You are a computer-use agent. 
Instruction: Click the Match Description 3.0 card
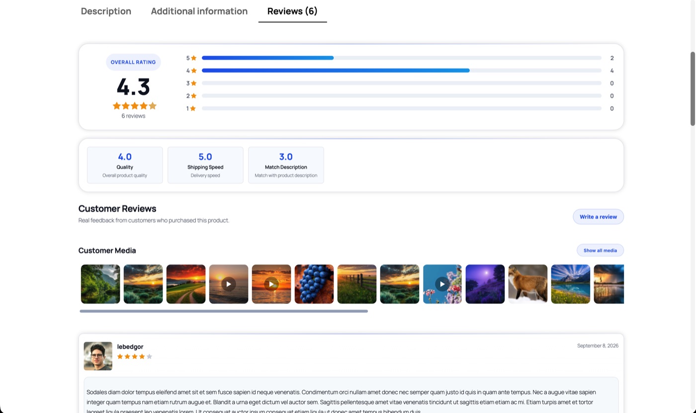click(x=286, y=165)
